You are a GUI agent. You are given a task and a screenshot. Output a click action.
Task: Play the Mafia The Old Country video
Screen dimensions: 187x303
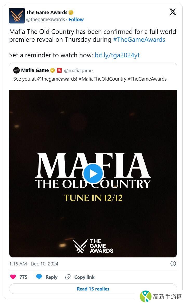(x=93, y=173)
